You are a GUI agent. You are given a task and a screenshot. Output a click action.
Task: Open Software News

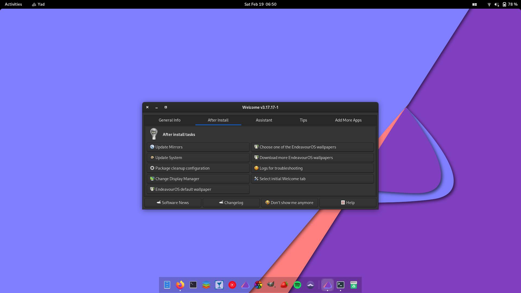(173, 202)
